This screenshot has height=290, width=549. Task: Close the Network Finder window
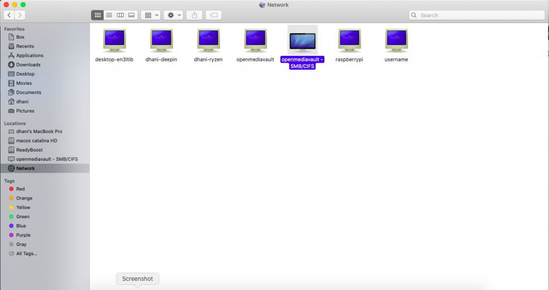pos(6,4)
